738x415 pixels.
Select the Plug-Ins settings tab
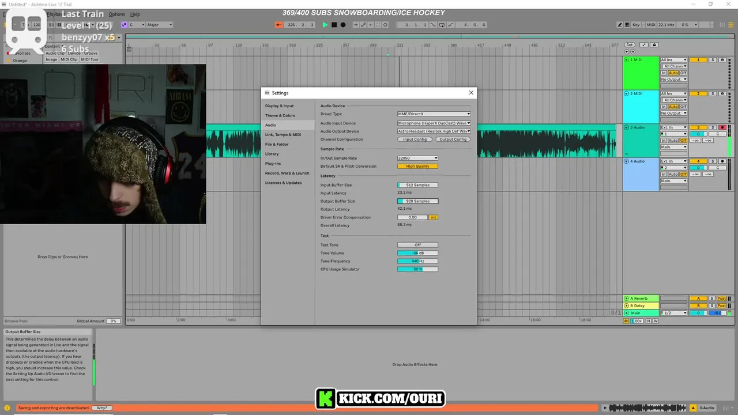coord(273,164)
